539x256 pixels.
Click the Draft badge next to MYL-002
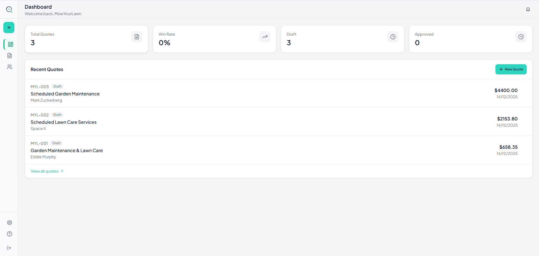point(57,115)
